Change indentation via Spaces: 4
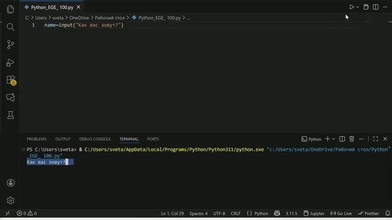Viewport: 392px width, 220px height. tap(198, 213)
